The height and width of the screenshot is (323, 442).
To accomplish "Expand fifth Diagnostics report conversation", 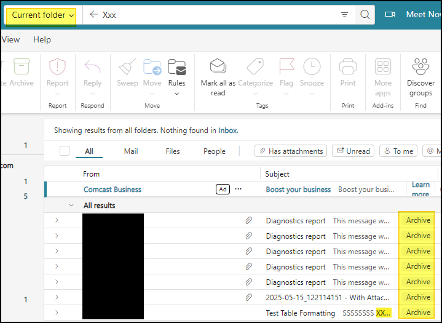I will pos(57,282).
